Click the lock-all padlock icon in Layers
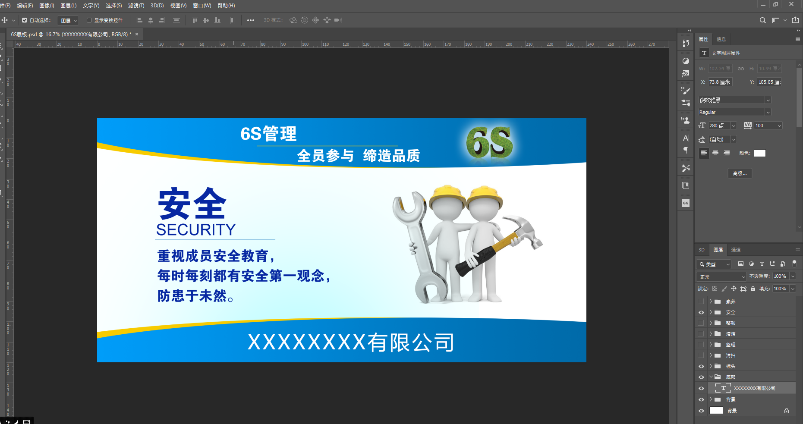Viewport: 803px width, 424px height. 753,289
